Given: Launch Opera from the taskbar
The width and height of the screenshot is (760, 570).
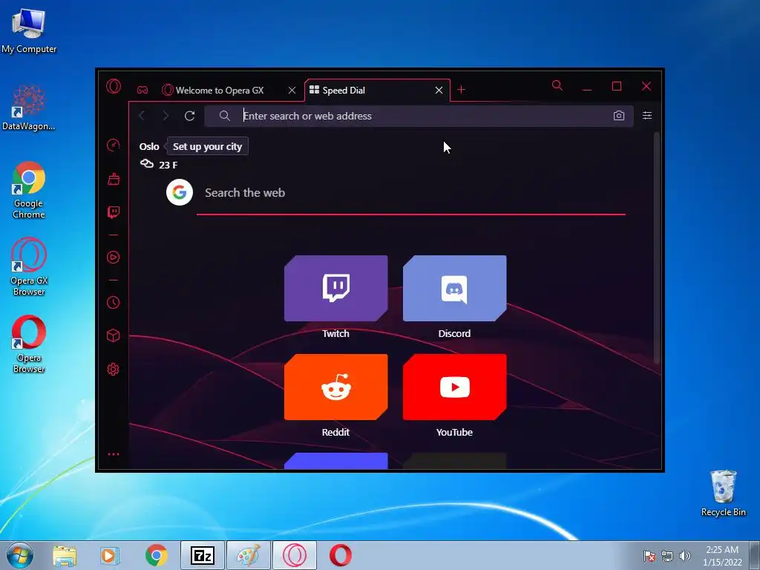Looking at the screenshot, I should (340, 555).
